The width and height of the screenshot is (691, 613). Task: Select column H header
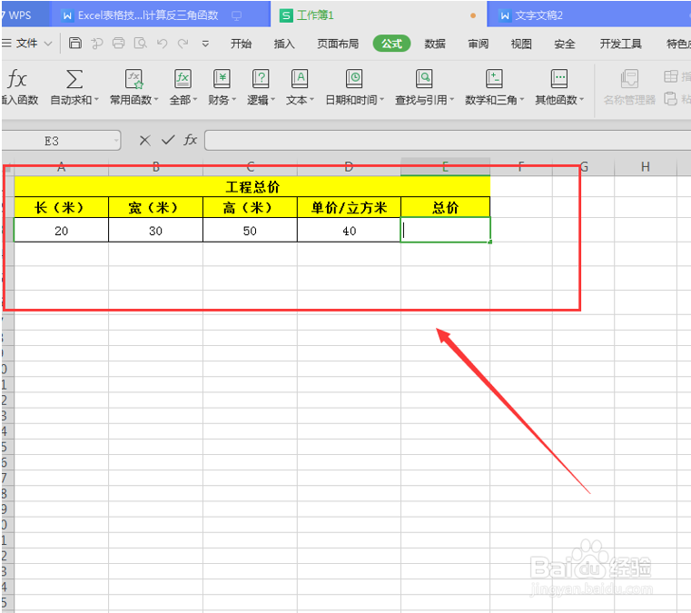click(x=646, y=167)
